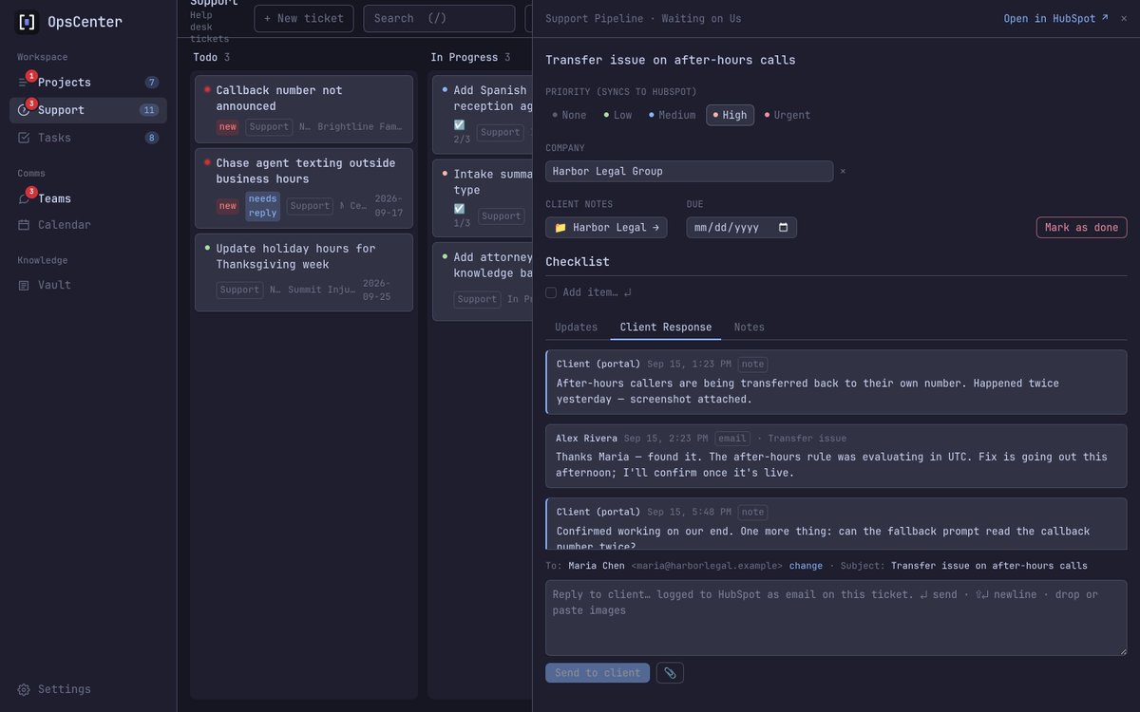Click the 2026-09-25 due date
Image resolution: width=1140 pixels, height=712 pixels.
[x=376, y=290]
